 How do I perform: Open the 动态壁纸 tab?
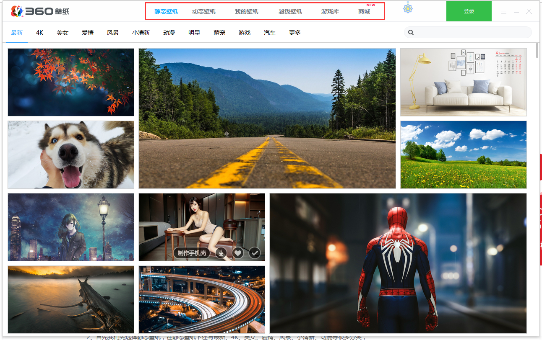[x=204, y=11]
